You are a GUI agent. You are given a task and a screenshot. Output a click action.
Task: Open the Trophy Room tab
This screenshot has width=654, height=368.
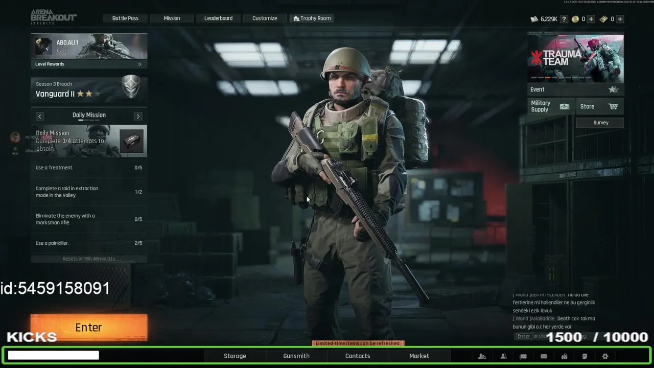point(312,18)
